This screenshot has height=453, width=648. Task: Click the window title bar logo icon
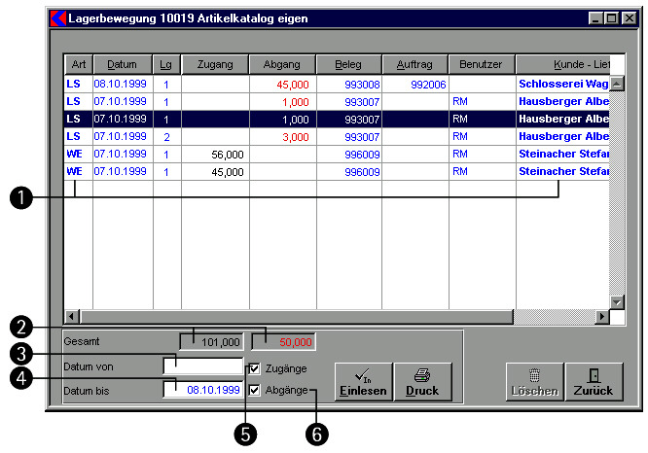point(58,18)
